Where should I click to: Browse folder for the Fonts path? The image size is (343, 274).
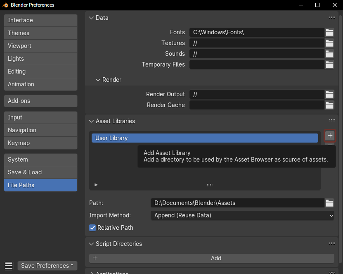pos(329,32)
